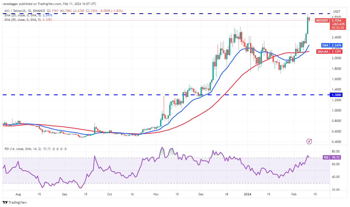Viewport: 350px width, 207px height.
Task: Click the purple lightning event icon
Action: click(x=309, y=141)
